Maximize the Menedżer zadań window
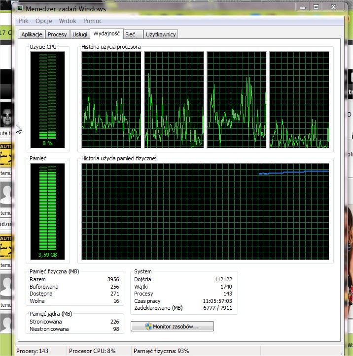The height and width of the screenshot is (356, 353). click(316, 7)
